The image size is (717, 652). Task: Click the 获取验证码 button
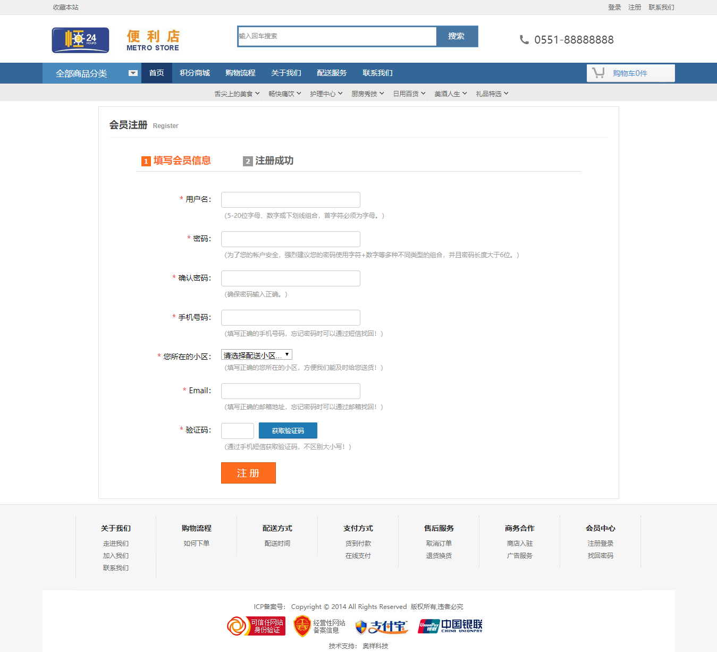coord(288,430)
